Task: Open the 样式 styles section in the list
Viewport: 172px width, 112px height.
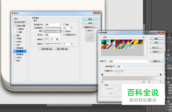Action: click(x=20, y=19)
